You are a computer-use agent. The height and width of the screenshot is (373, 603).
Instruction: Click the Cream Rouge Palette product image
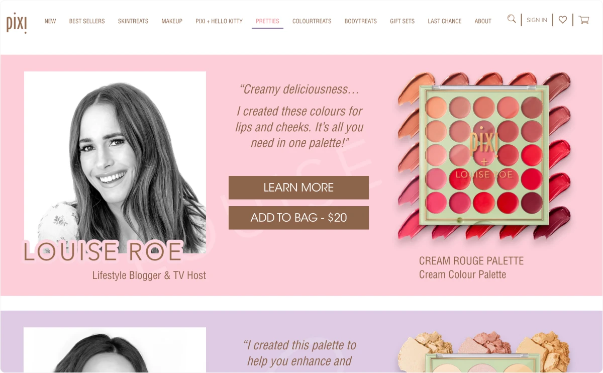tap(484, 156)
